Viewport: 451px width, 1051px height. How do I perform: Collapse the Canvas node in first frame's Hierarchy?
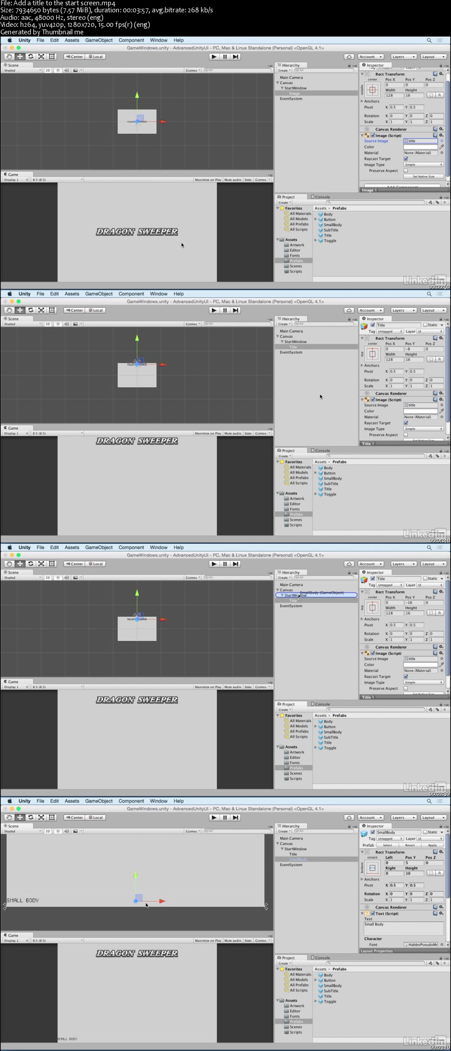[x=278, y=83]
